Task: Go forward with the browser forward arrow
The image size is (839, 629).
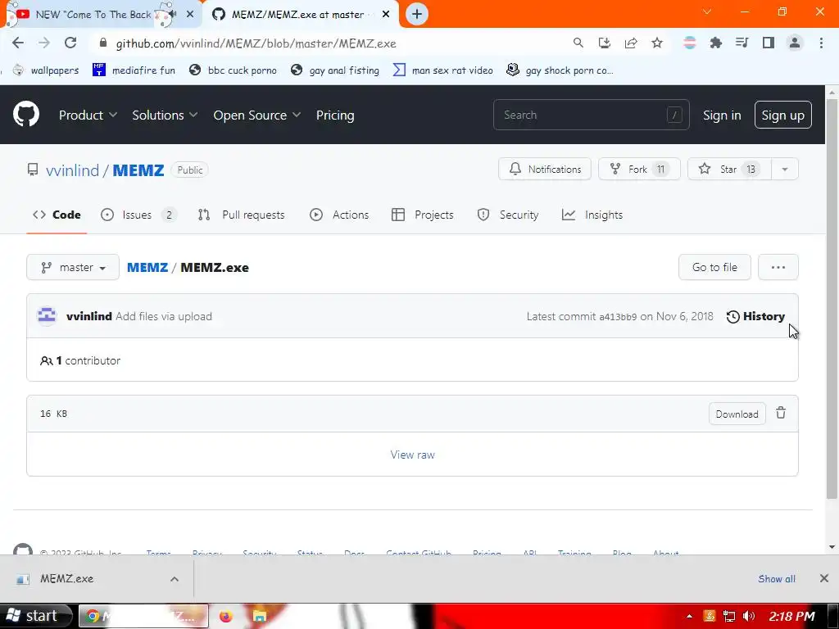Action: point(44,43)
